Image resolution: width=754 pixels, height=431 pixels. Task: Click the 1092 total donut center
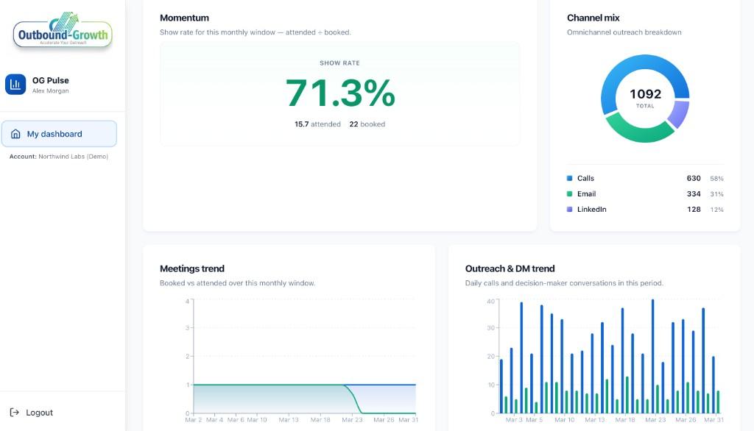(645, 98)
